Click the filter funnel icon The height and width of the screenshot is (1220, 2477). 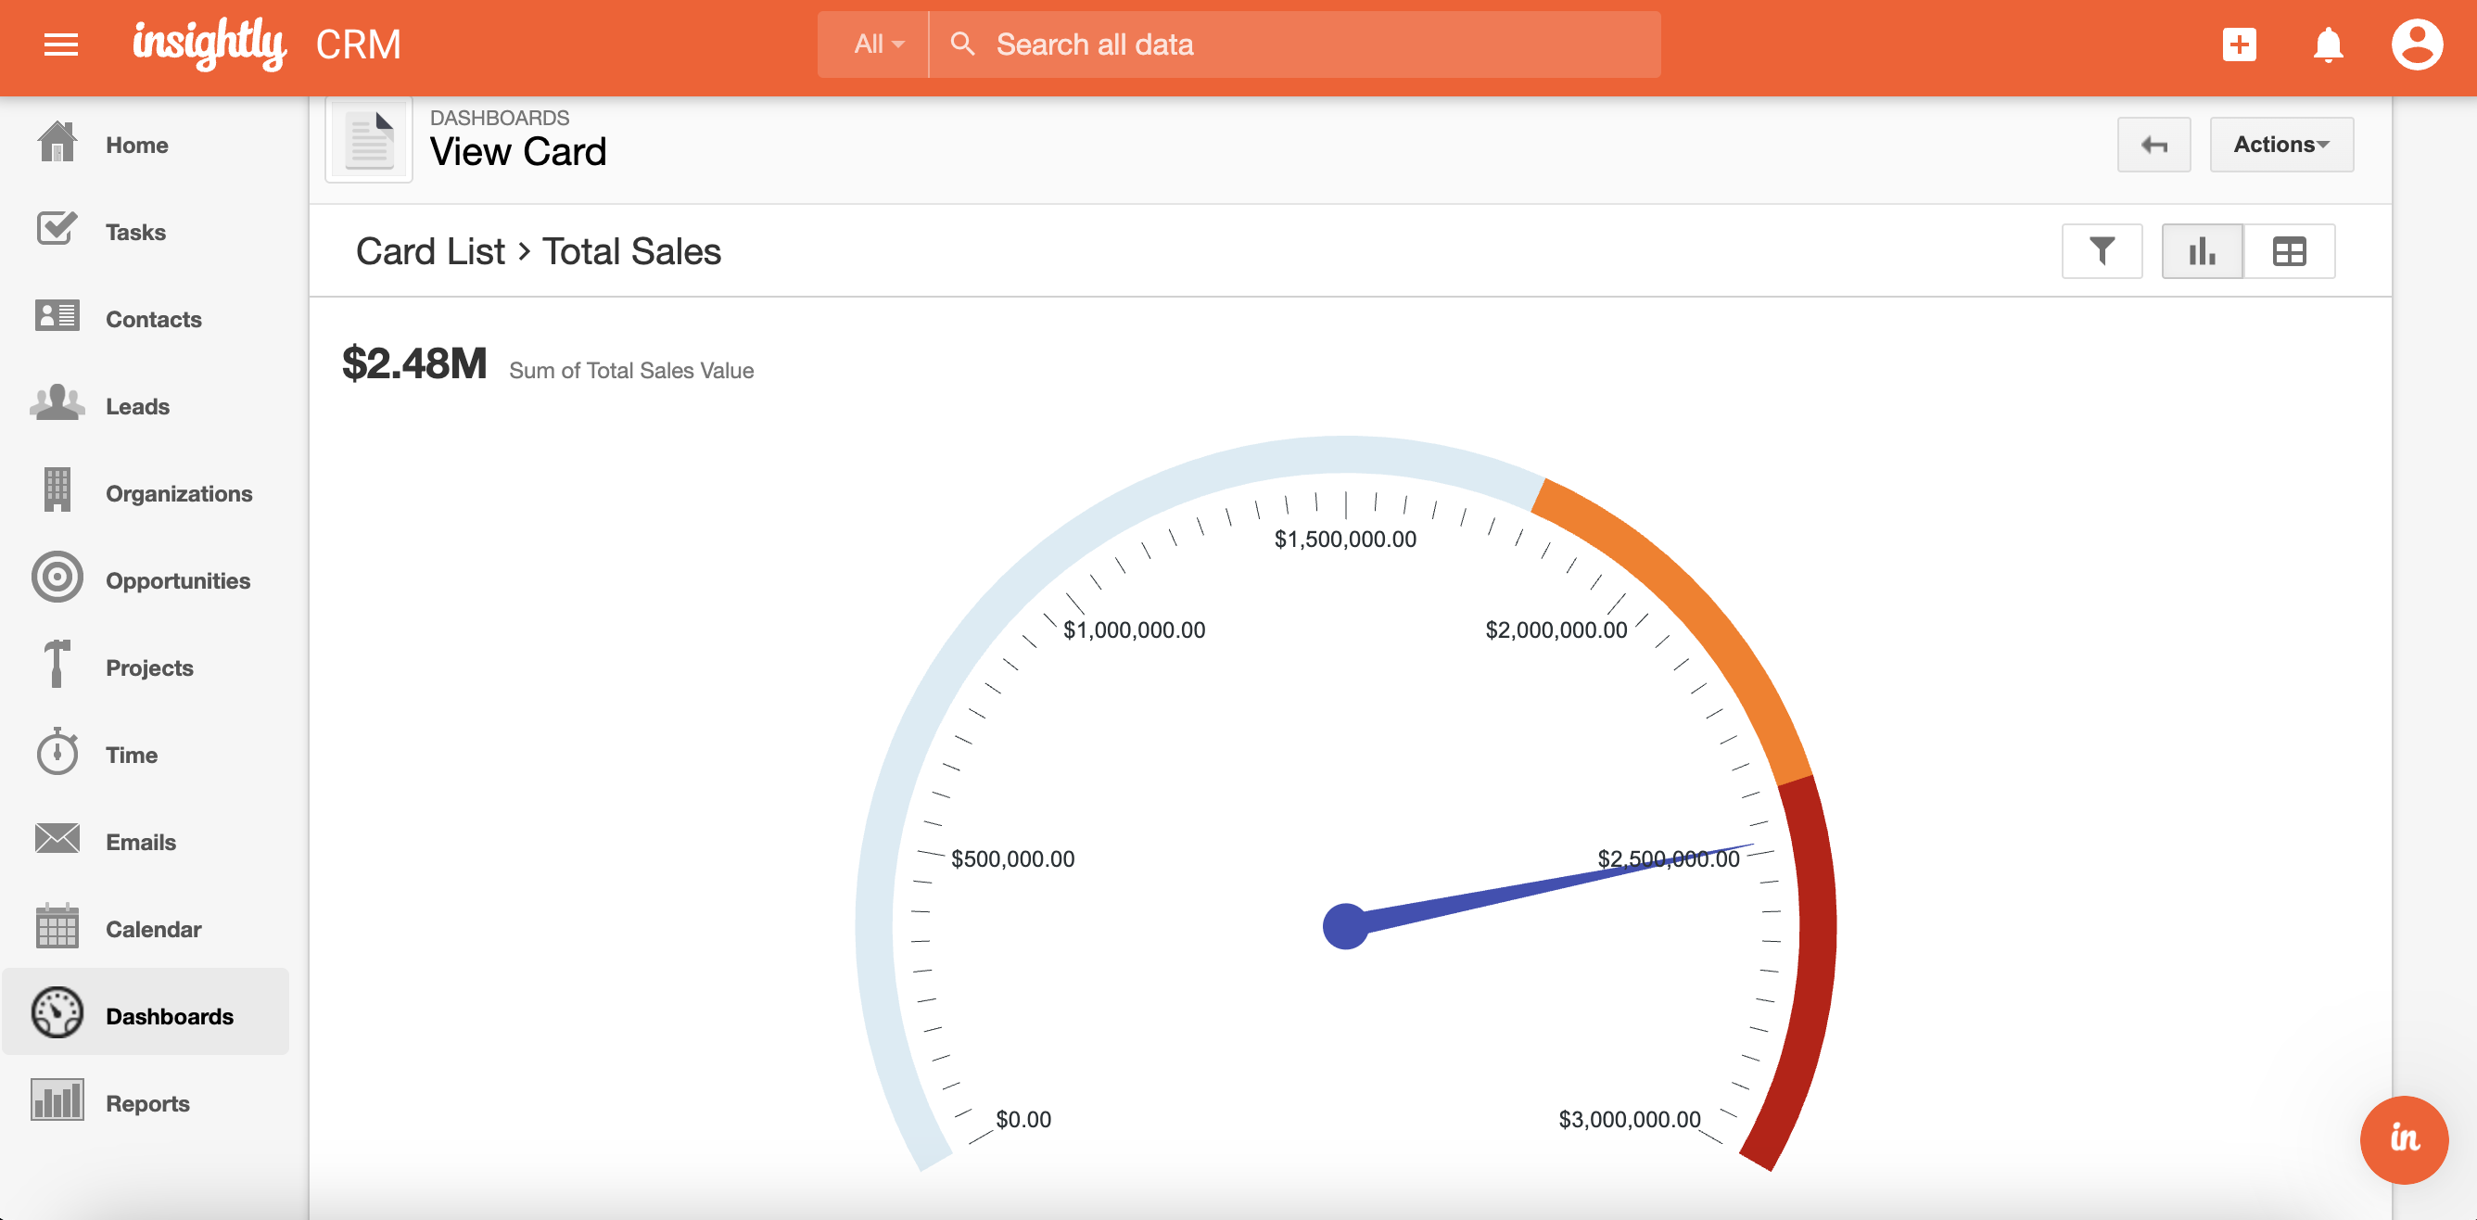click(x=2102, y=252)
